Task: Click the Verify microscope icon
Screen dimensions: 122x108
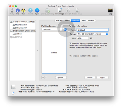Action: click(x=12, y=10)
